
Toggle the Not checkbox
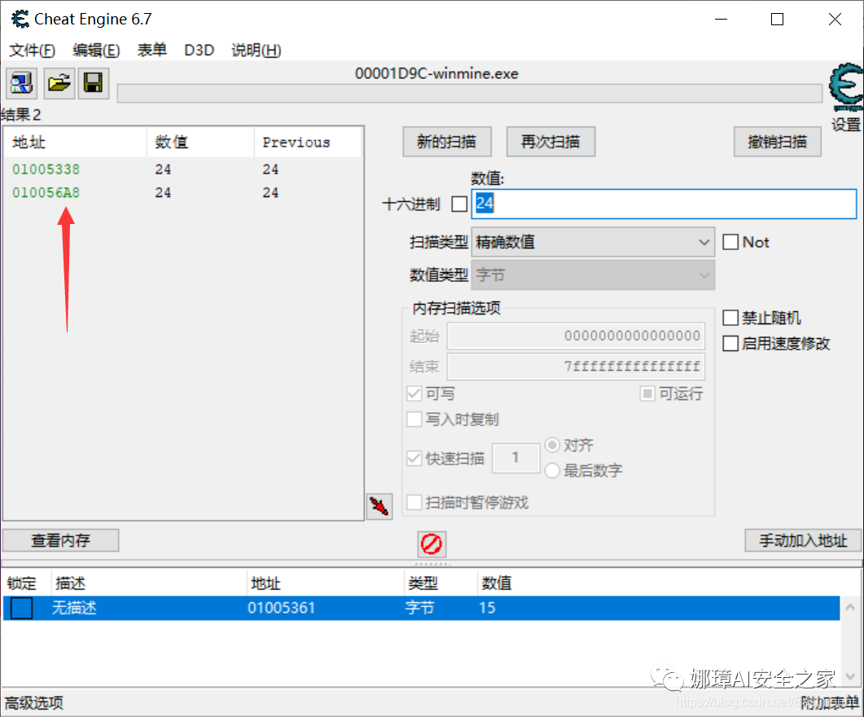[730, 242]
